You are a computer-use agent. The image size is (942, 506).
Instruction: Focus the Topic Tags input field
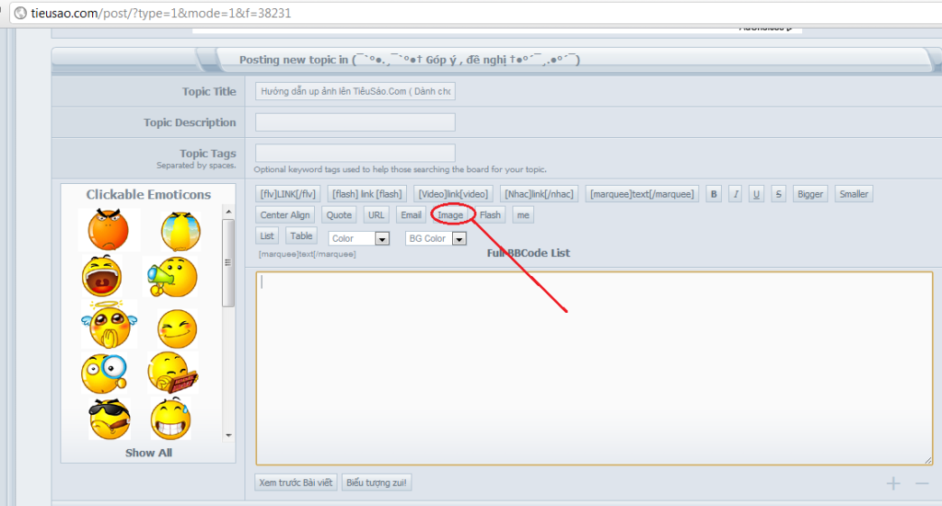(355, 153)
